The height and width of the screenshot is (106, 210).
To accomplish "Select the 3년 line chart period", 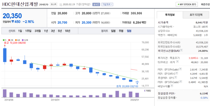I will tap(53, 31).
